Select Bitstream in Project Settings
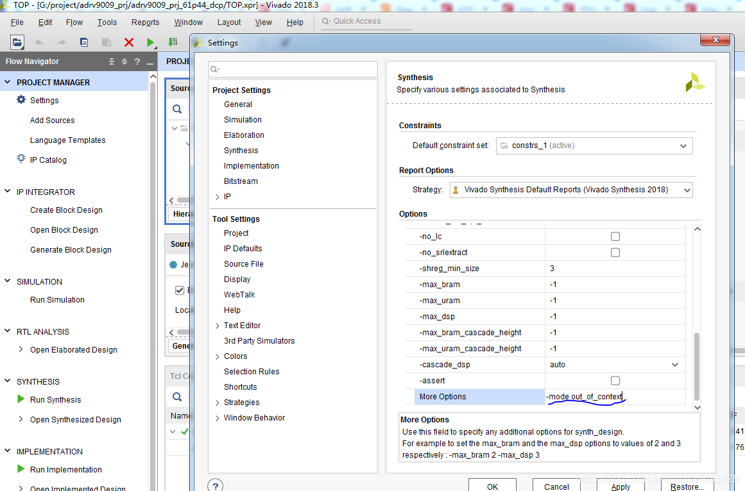The image size is (745, 491). pyautogui.click(x=241, y=181)
